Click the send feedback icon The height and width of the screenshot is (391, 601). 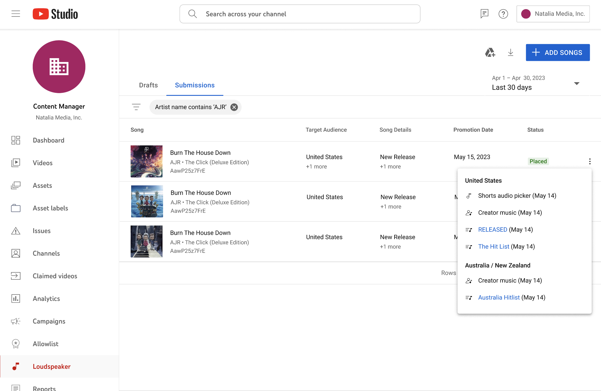point(484,14)
